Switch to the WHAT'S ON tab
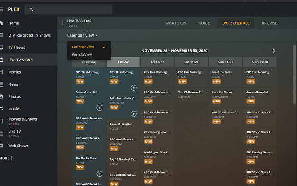 tap(176, 23)
